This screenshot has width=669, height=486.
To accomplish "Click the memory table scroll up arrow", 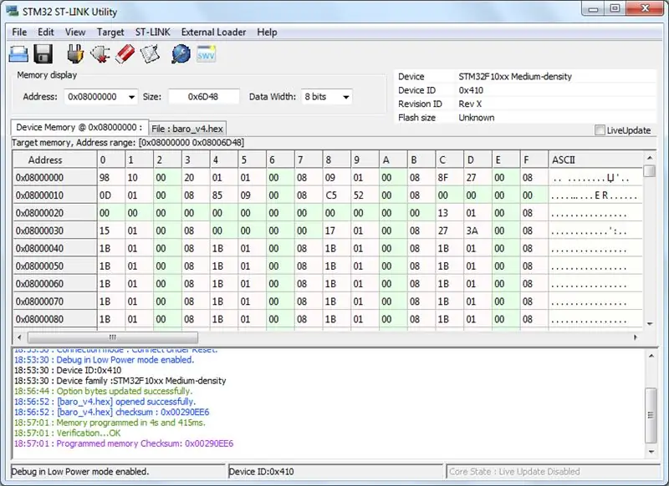I will point(650,158).
